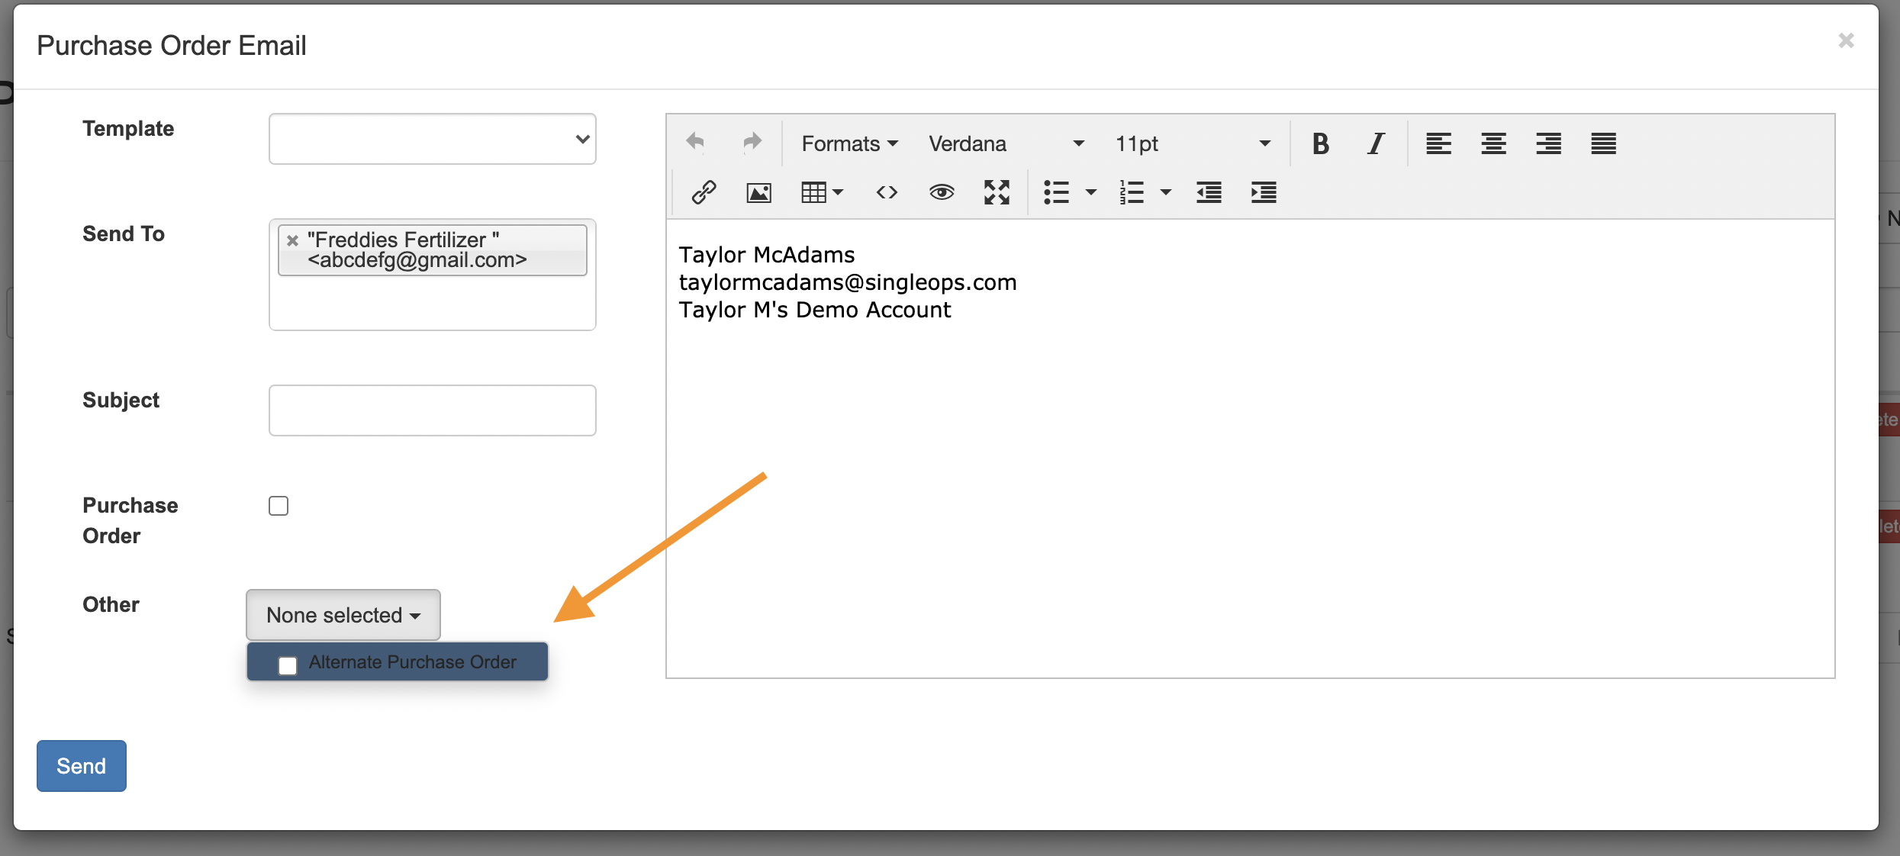Tick the Alternate Purchase Order checkbox

288,665
